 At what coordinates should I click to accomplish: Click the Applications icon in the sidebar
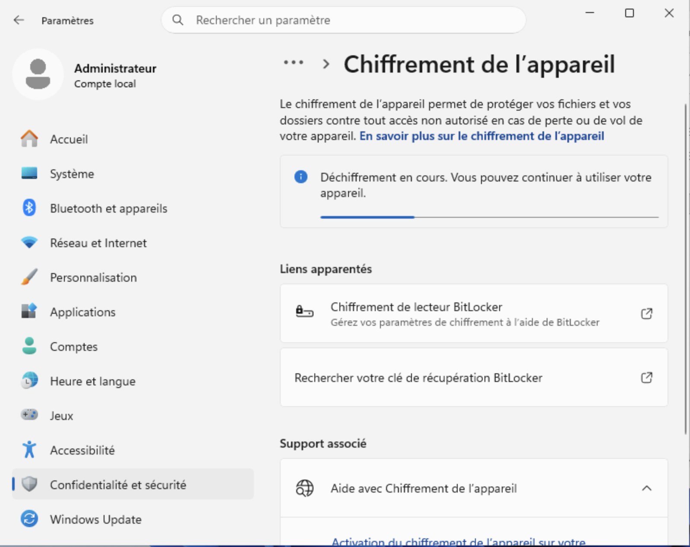click(29, 311)
